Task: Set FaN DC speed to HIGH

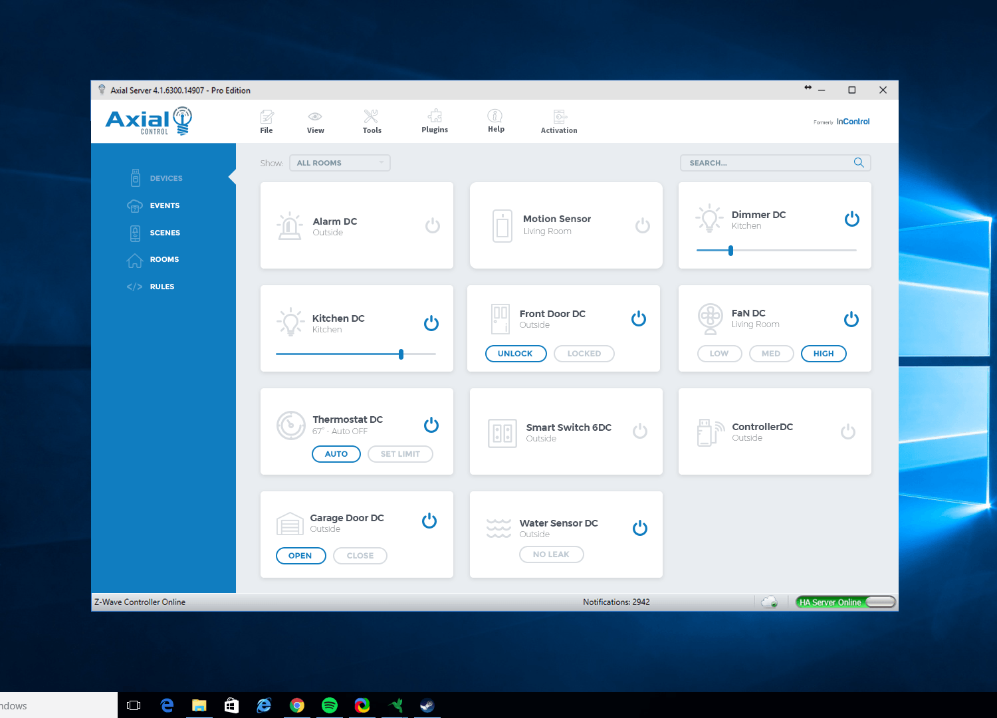Action: coord(824,354)
